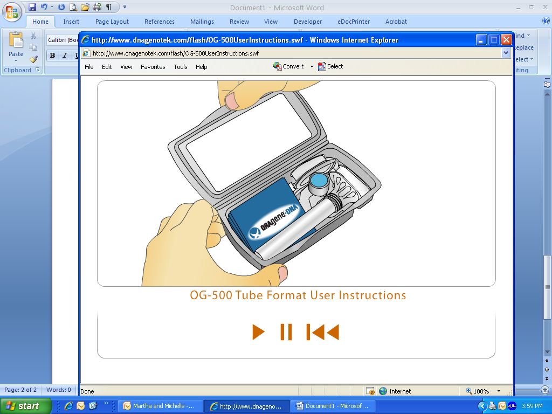This screenshot has width=552, height=414.
Task: Open the Favorites menu
Action: click(x=153, y=67)
